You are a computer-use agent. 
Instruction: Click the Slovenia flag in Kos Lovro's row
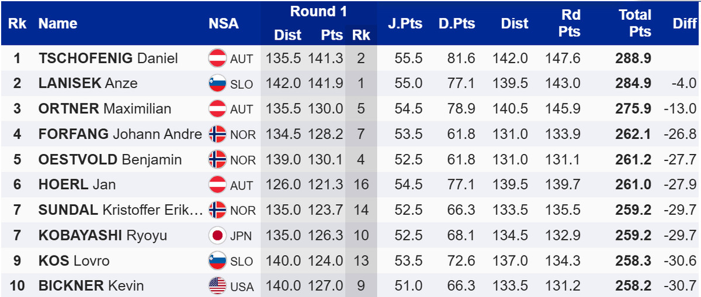tap(217, 261)
